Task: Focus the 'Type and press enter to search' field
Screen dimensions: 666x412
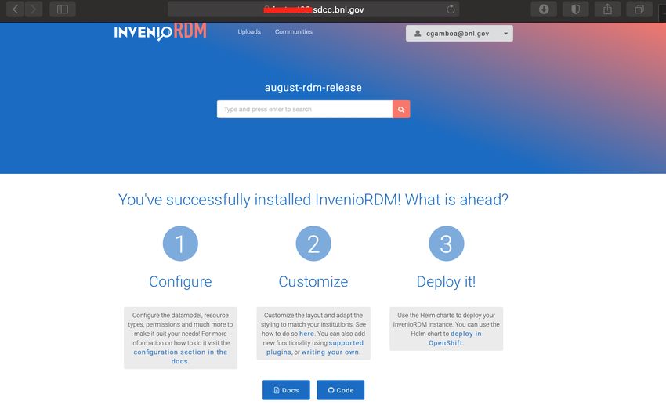Action: [305, 109]
